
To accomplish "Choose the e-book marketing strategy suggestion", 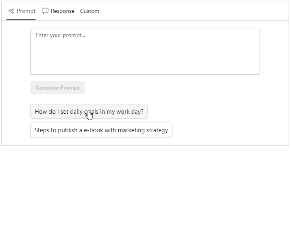I will (101, 130).
